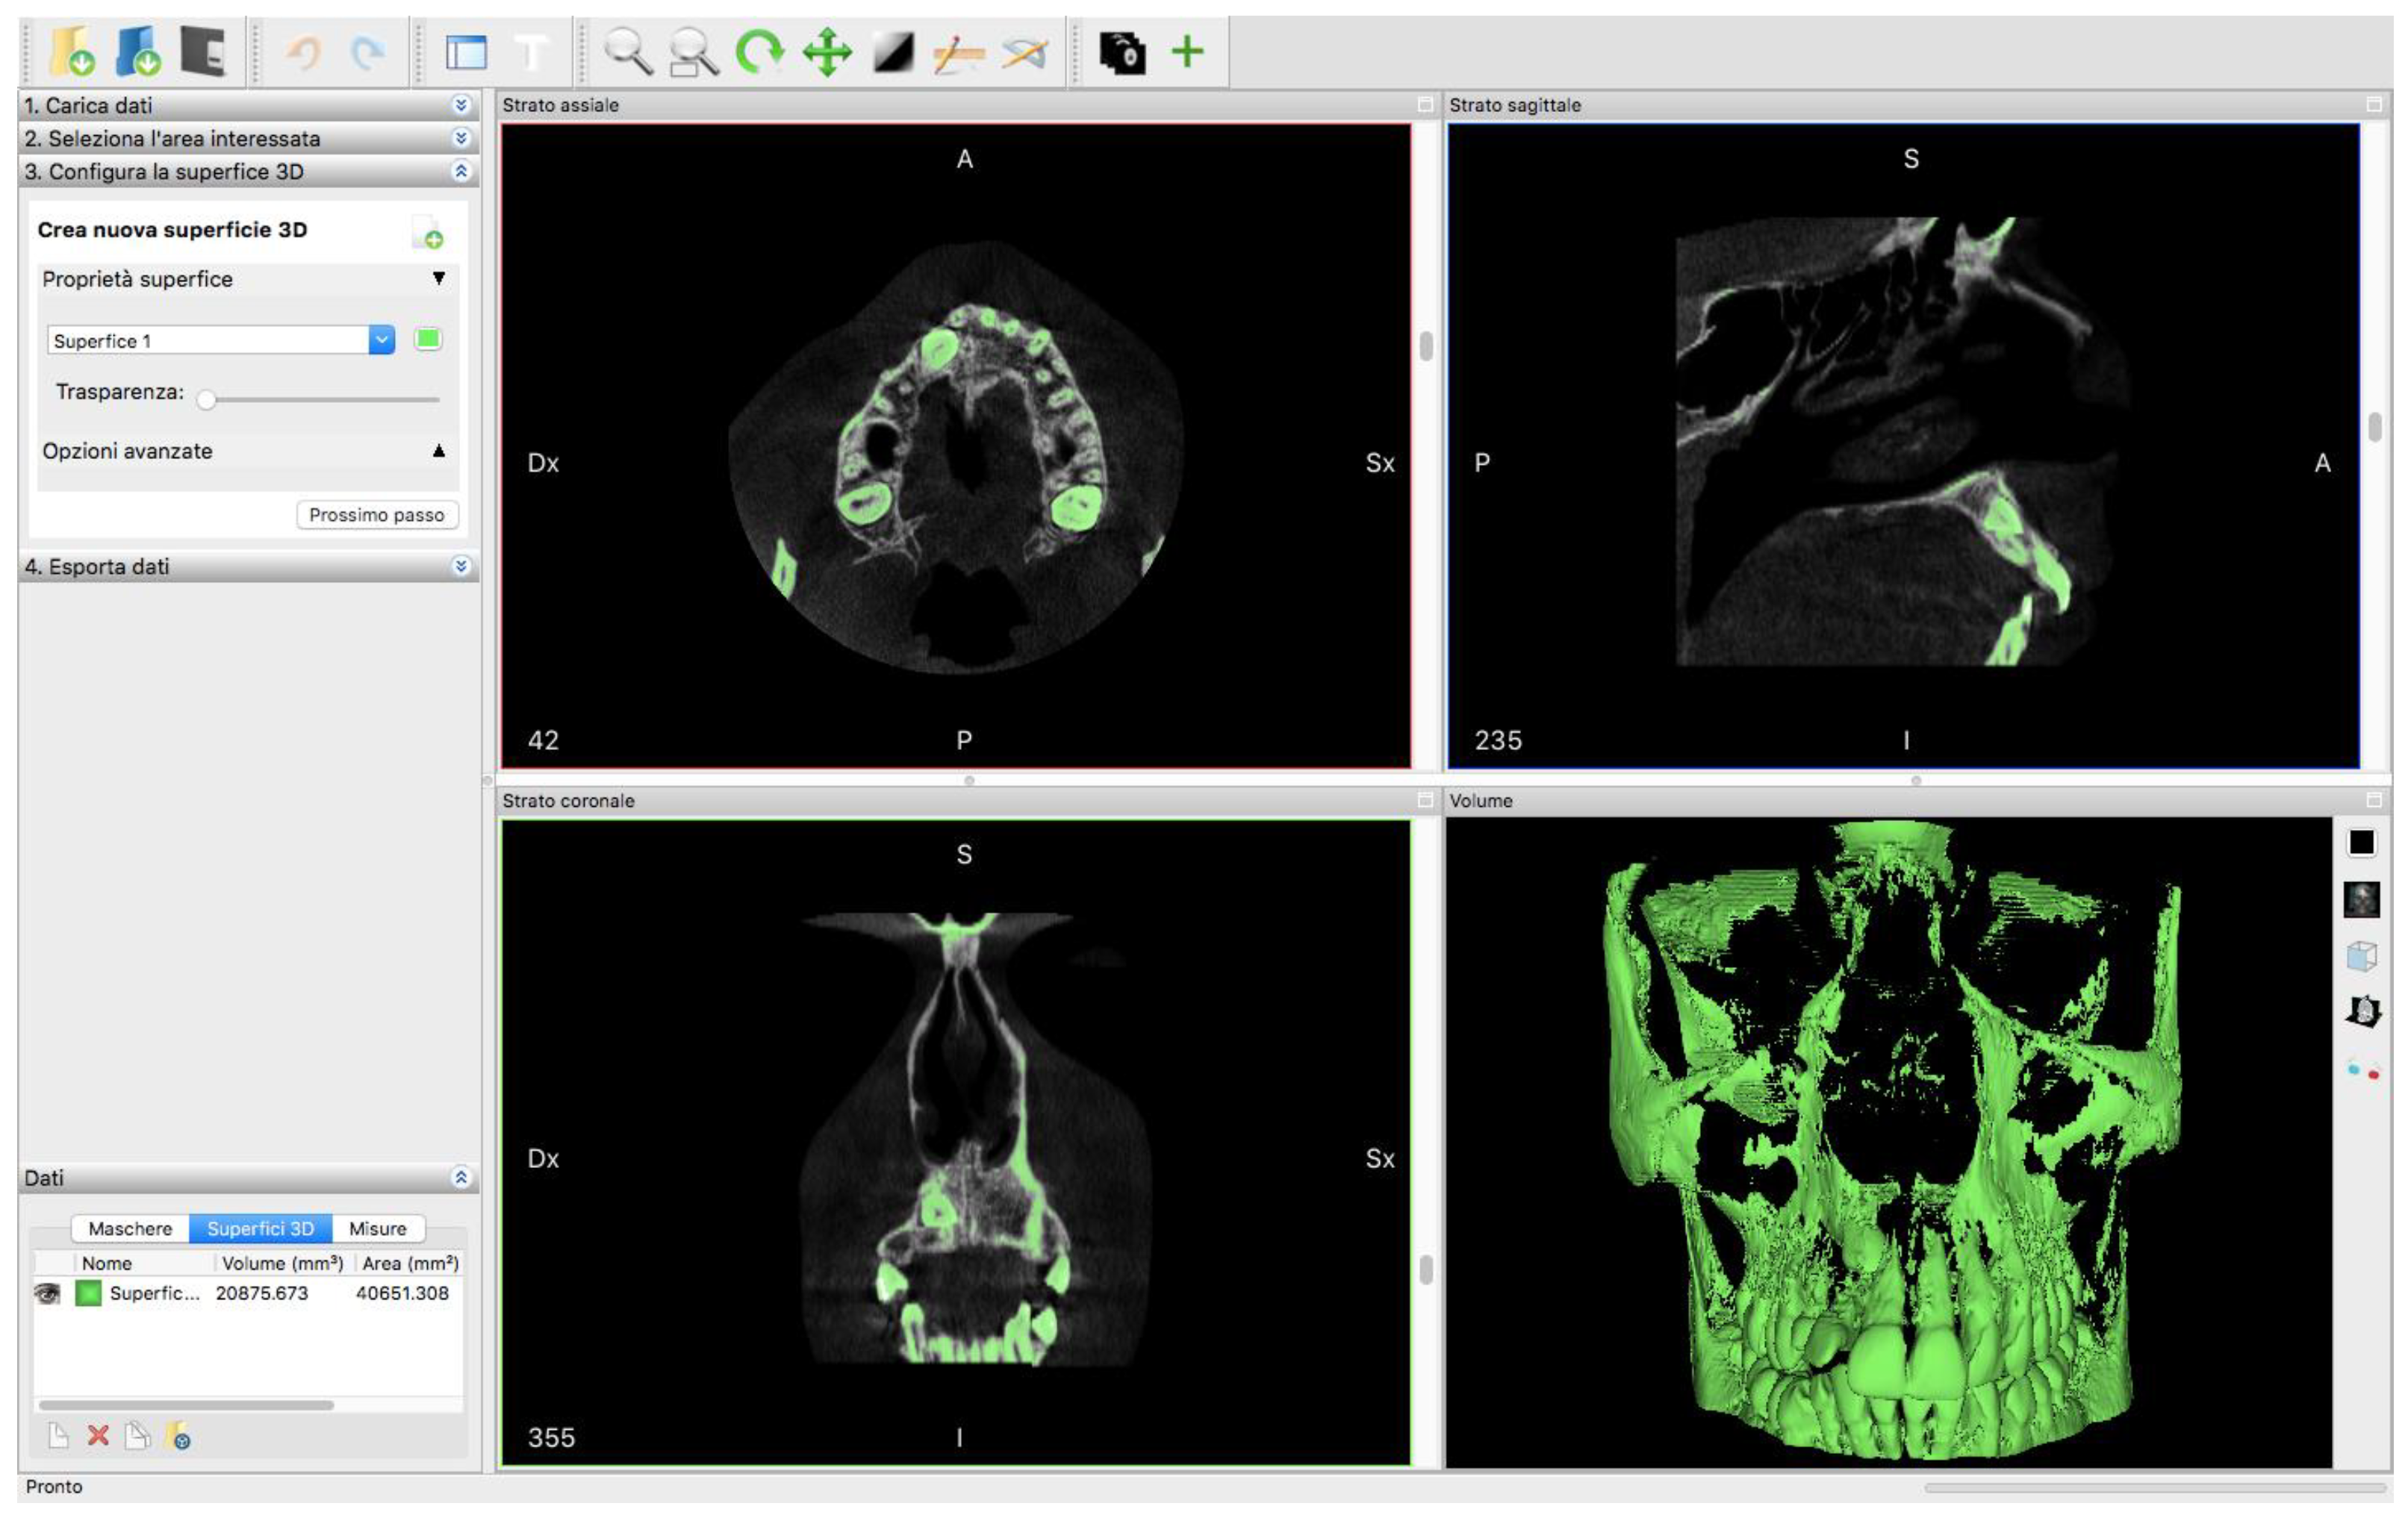Hide Superficie 1 using the eye icon
Screen dimensions: 2408x1515
[47, 1293]
